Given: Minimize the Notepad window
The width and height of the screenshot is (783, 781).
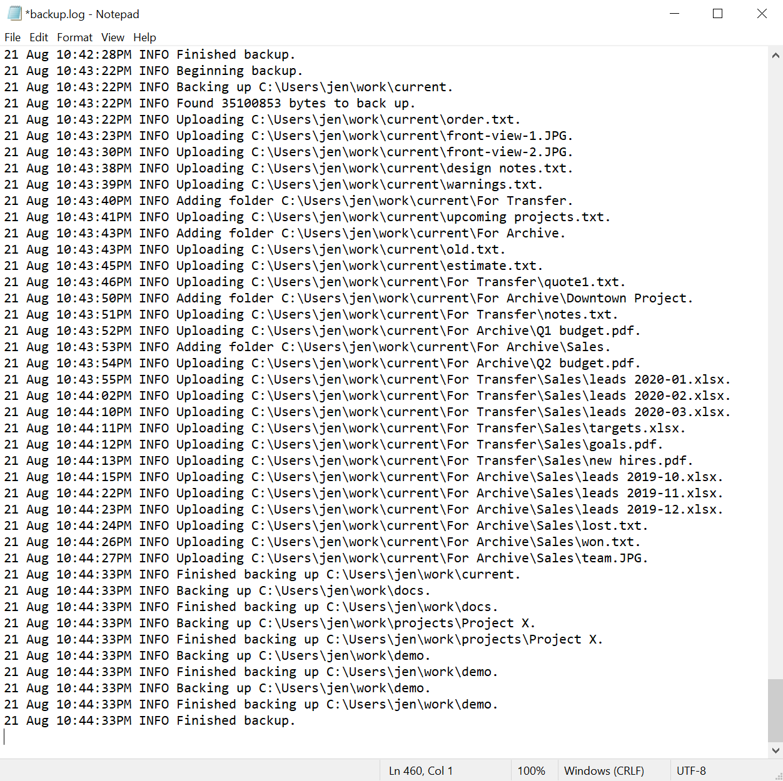Looking at the screenshot, I should click(x=674, y=14).
